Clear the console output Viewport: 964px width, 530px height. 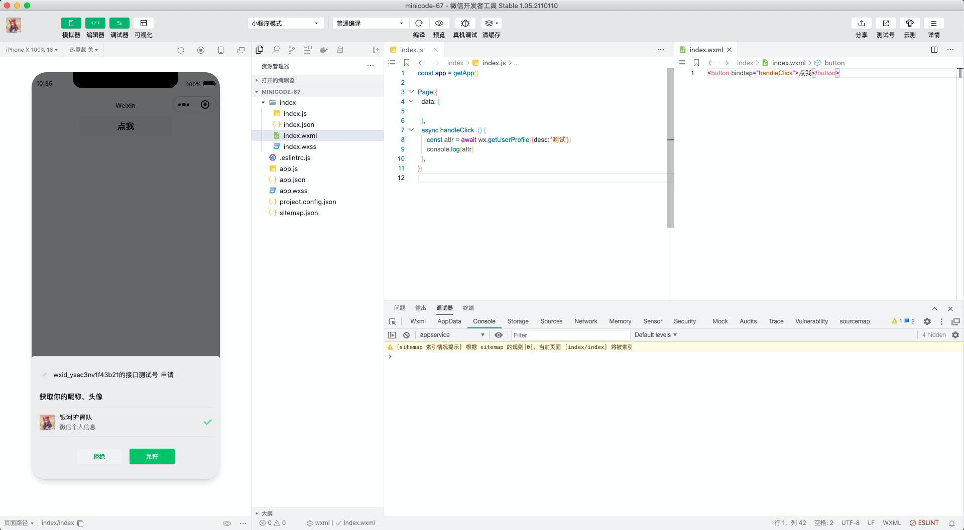click(x=407, y=335)
